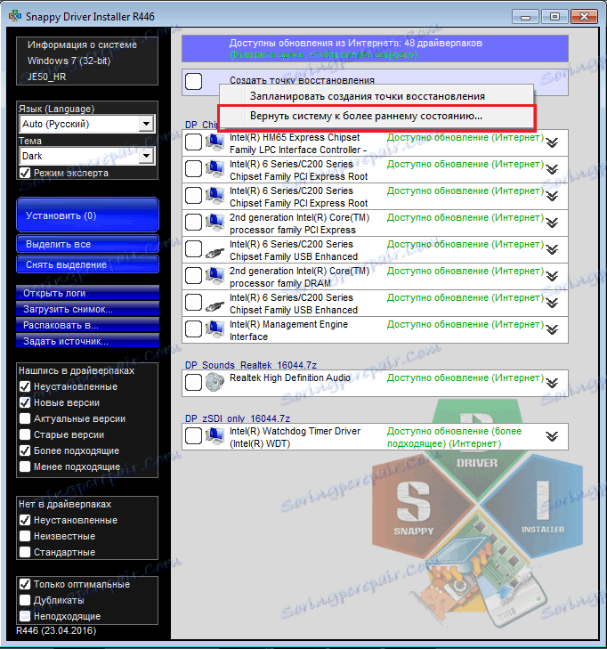Expand details for 2nd generation Core PCI Express driver
The height and width of the screenshot is (649, 607).
(x=552, y=223)
